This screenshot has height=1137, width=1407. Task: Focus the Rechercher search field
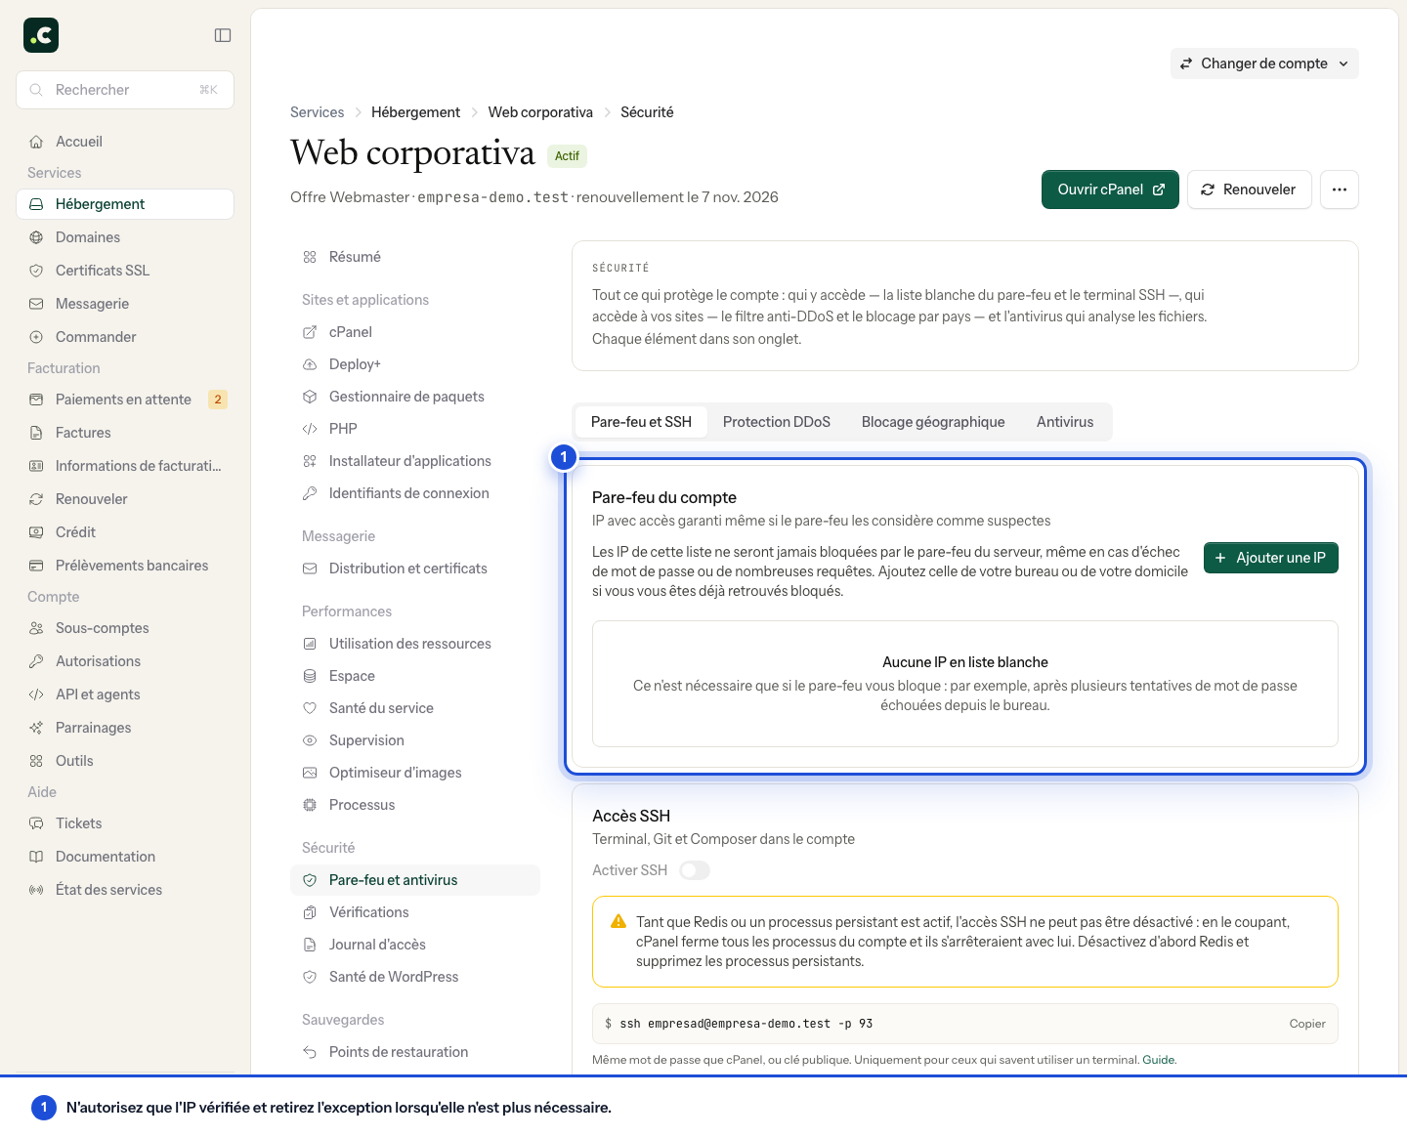pyautogui.click(x=125, y=90)
